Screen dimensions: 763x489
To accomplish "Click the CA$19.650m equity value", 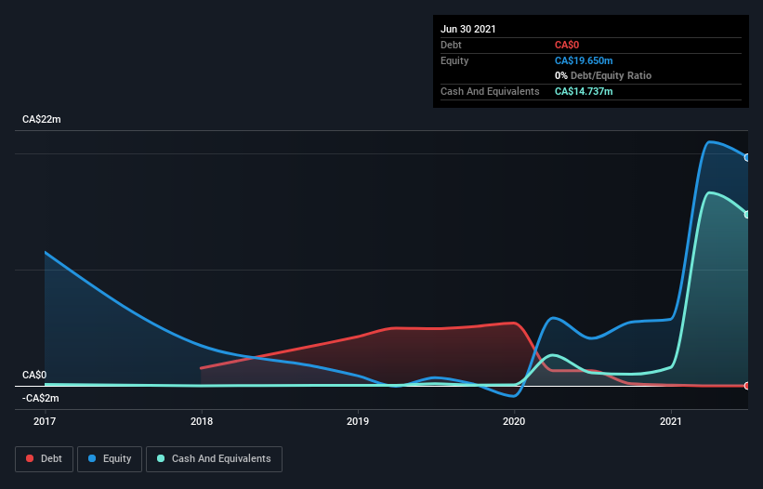I will coord(584,60).
